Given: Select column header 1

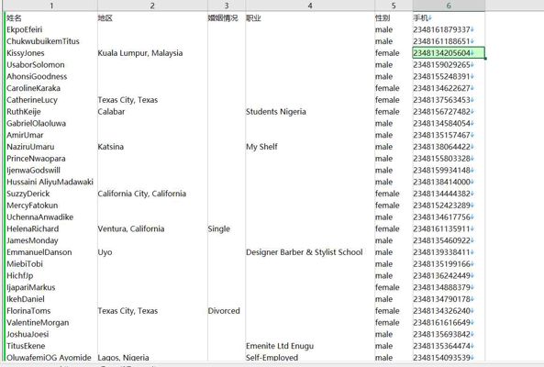Looking at the screenshot, I should tap(51, 6).
